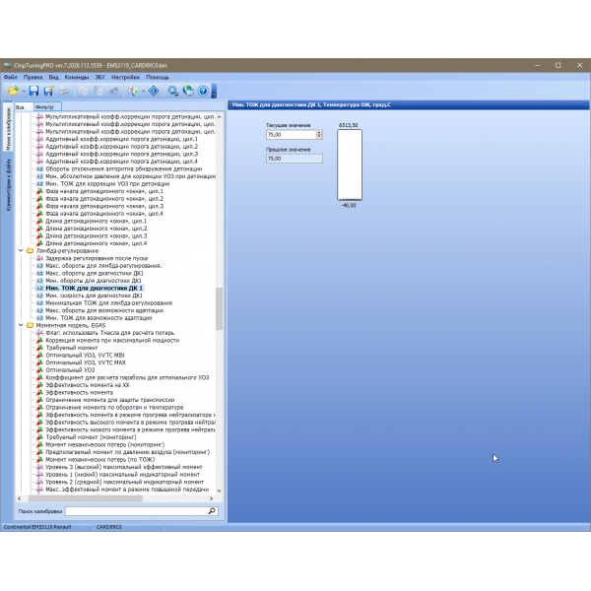Switch to the Фильтр tab

point(44,105)
